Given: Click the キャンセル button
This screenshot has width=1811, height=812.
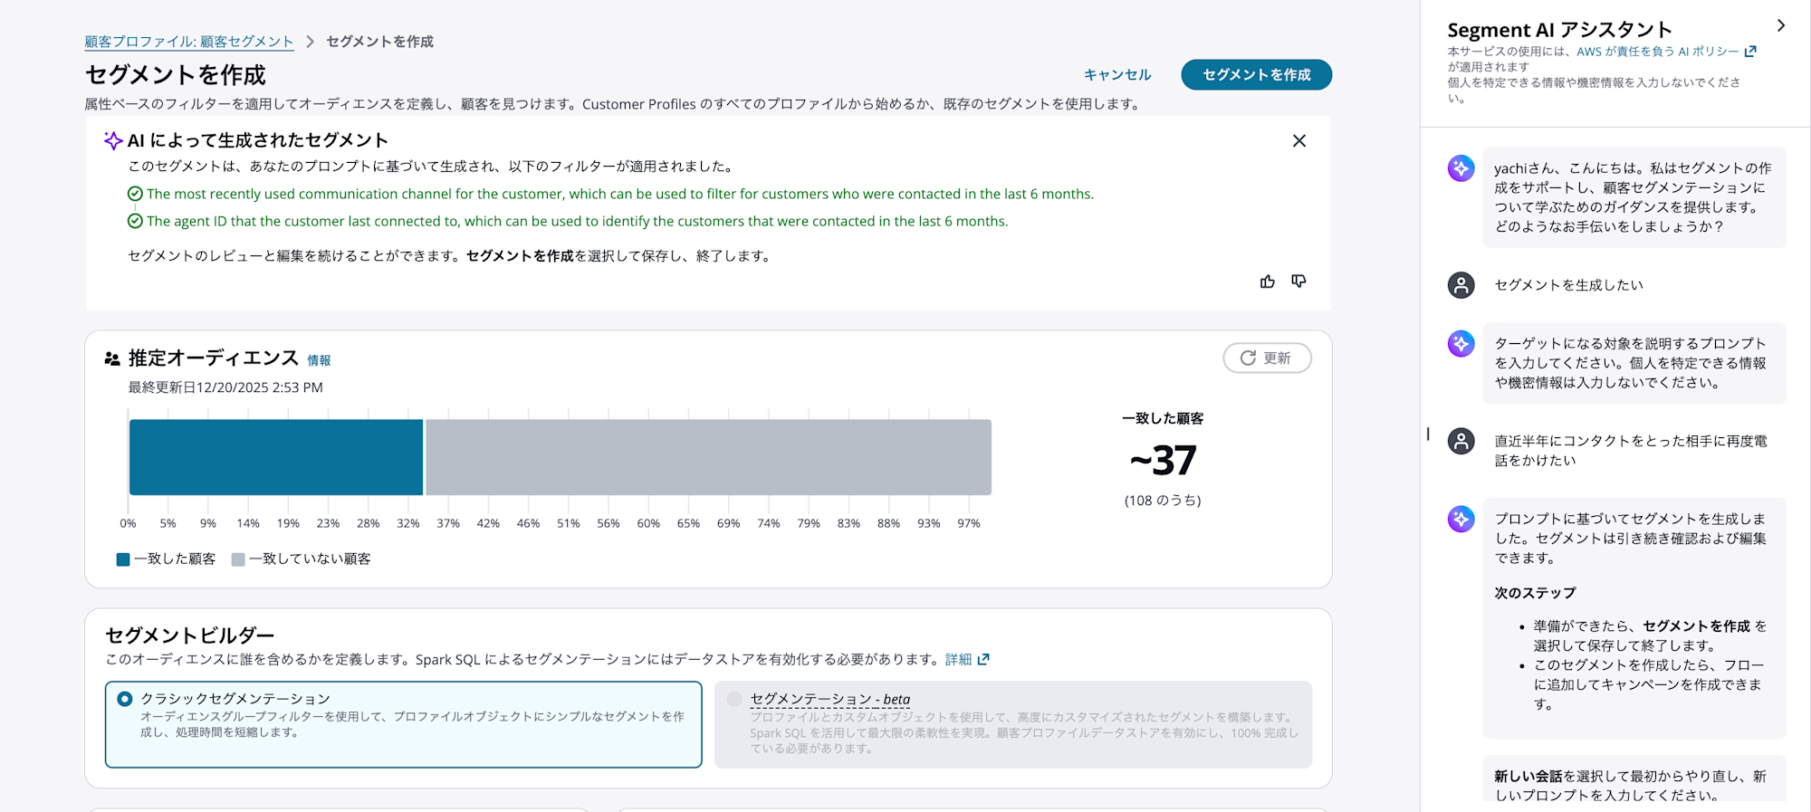Looking at the screenshot, I should click(x=1117, y=75).
